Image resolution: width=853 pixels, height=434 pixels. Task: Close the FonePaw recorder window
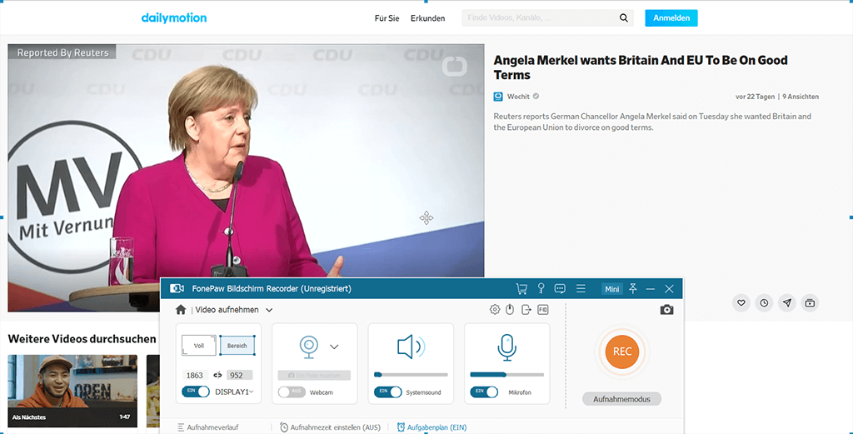click(669, 289)
